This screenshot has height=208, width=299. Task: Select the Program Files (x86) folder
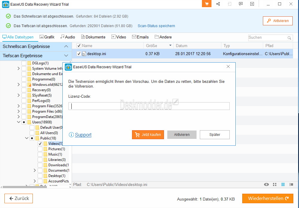(47, 111)
